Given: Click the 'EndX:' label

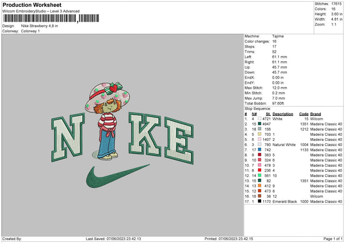Looking at the screenshot, I should pos(250,77).
